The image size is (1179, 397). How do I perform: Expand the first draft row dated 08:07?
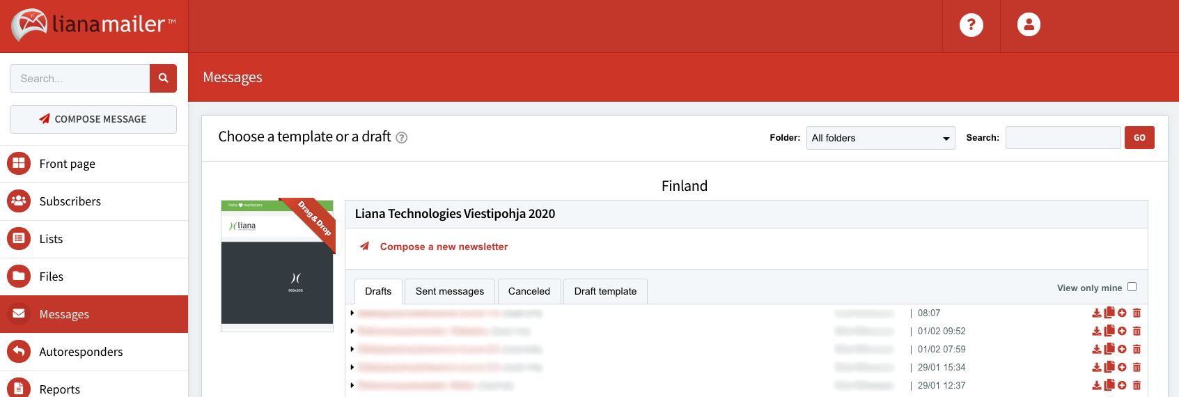352,313
